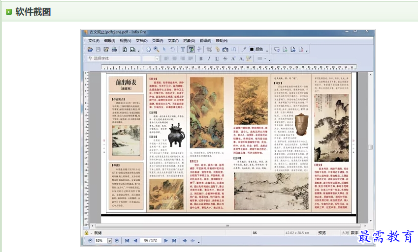The image size is (418, 252).
Task: Open the file toolbar options arrow
Action: coord(139,51)
